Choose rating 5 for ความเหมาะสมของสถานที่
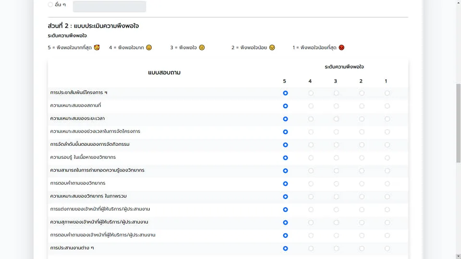The width and height of the screenshot is (461, 259). point(285,106)
